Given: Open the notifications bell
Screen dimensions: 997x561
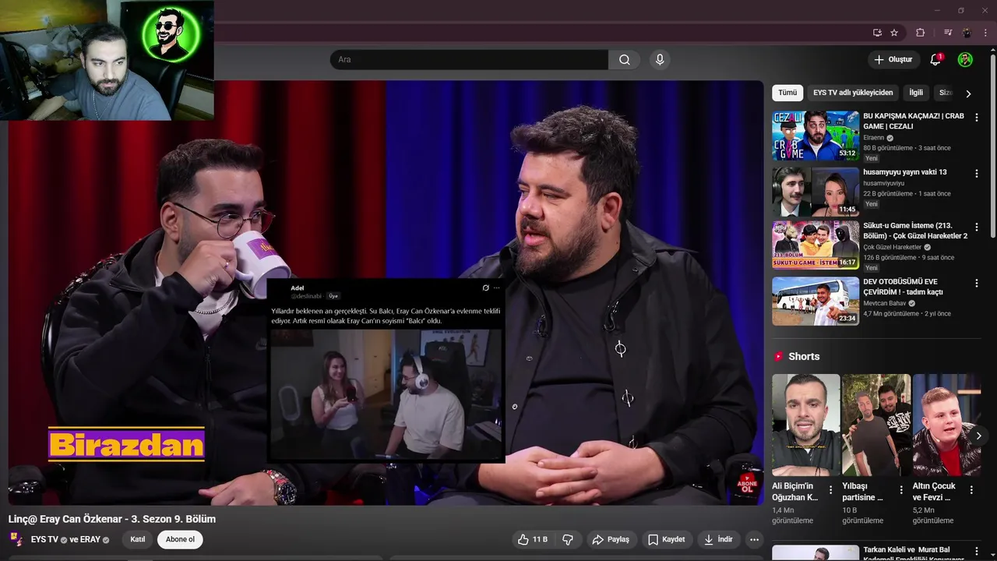Looking at the screenshot, I should click(x=936, y=60).
